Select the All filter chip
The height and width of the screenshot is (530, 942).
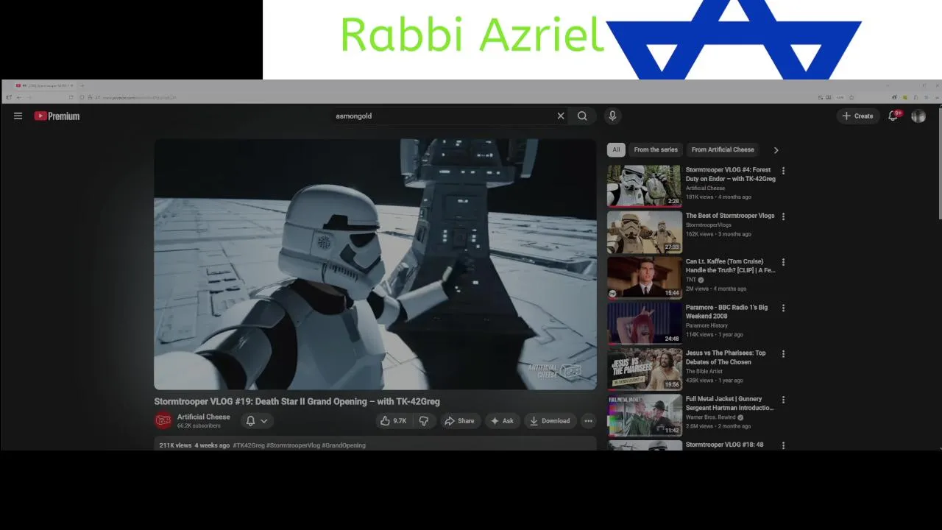pos(616,149)
